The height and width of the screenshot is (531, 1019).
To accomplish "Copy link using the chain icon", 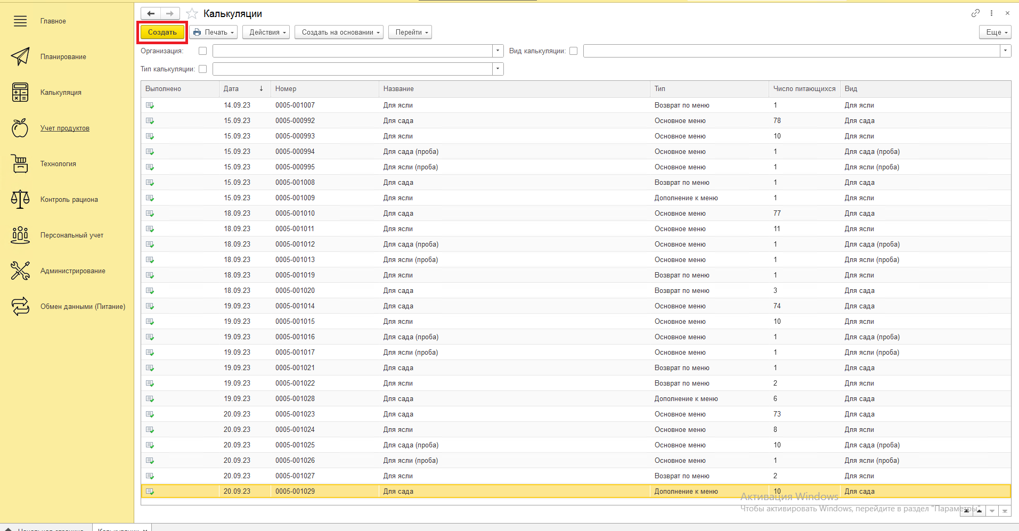I will click(x=975, y=13).
